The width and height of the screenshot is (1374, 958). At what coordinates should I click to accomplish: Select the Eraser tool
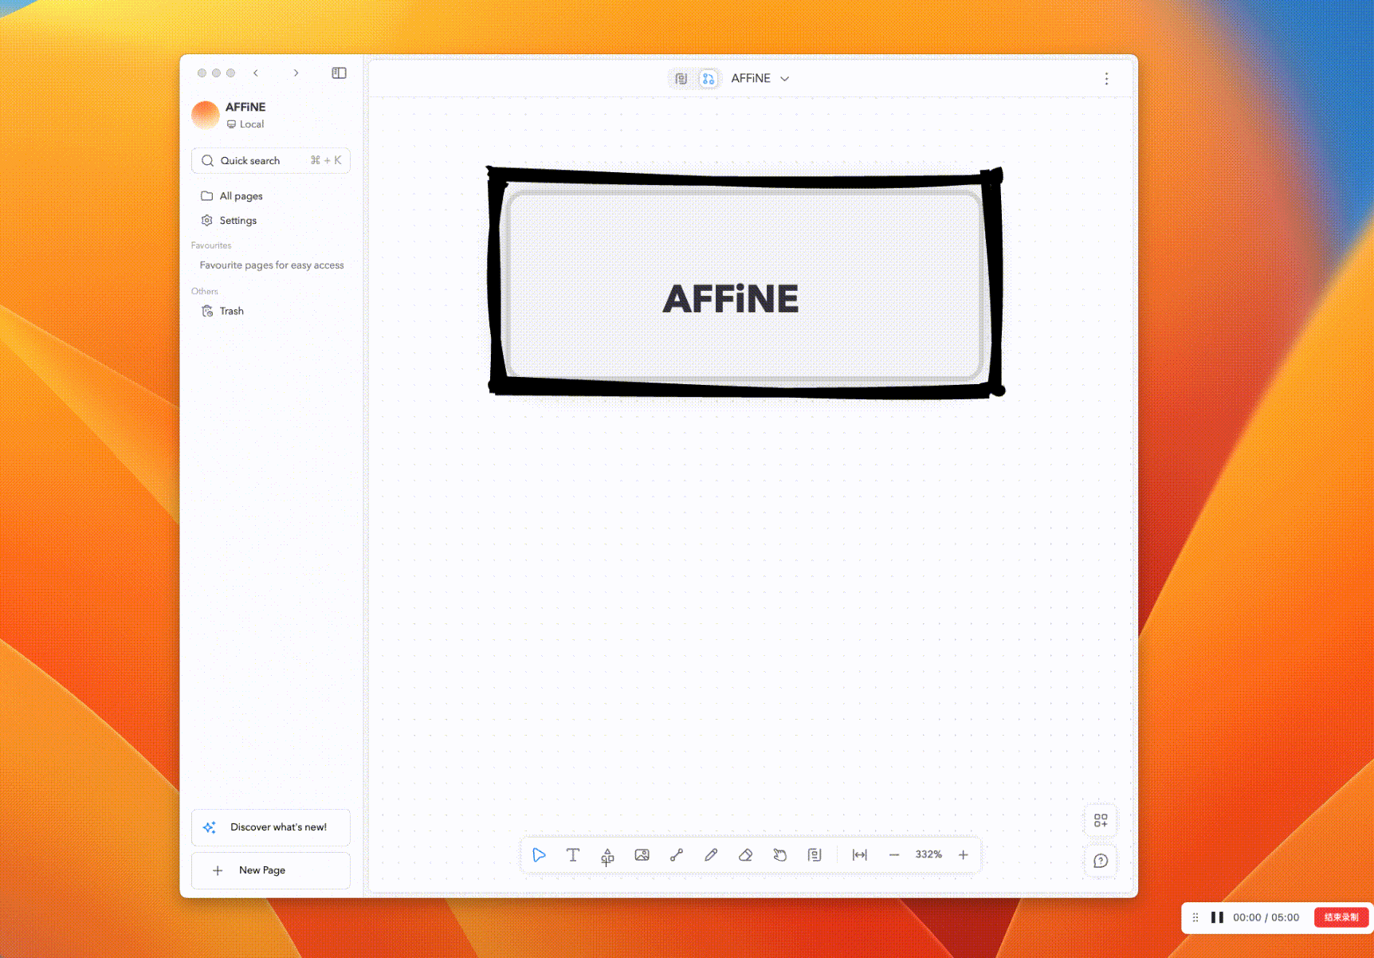(x=745, y=854)
